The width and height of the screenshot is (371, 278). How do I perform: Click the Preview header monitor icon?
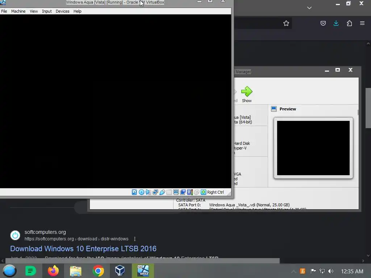pyautogui.click(x=274, y=109)
